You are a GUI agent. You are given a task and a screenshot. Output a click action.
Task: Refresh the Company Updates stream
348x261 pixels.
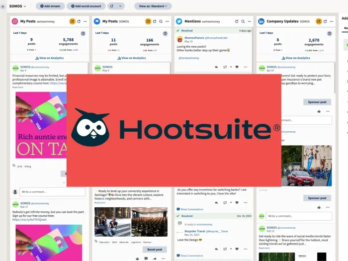pos(325,21)
